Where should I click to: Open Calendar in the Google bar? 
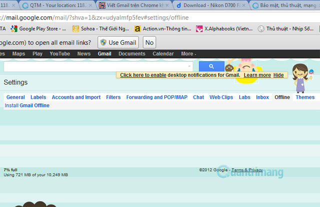[x=163, y=54]
